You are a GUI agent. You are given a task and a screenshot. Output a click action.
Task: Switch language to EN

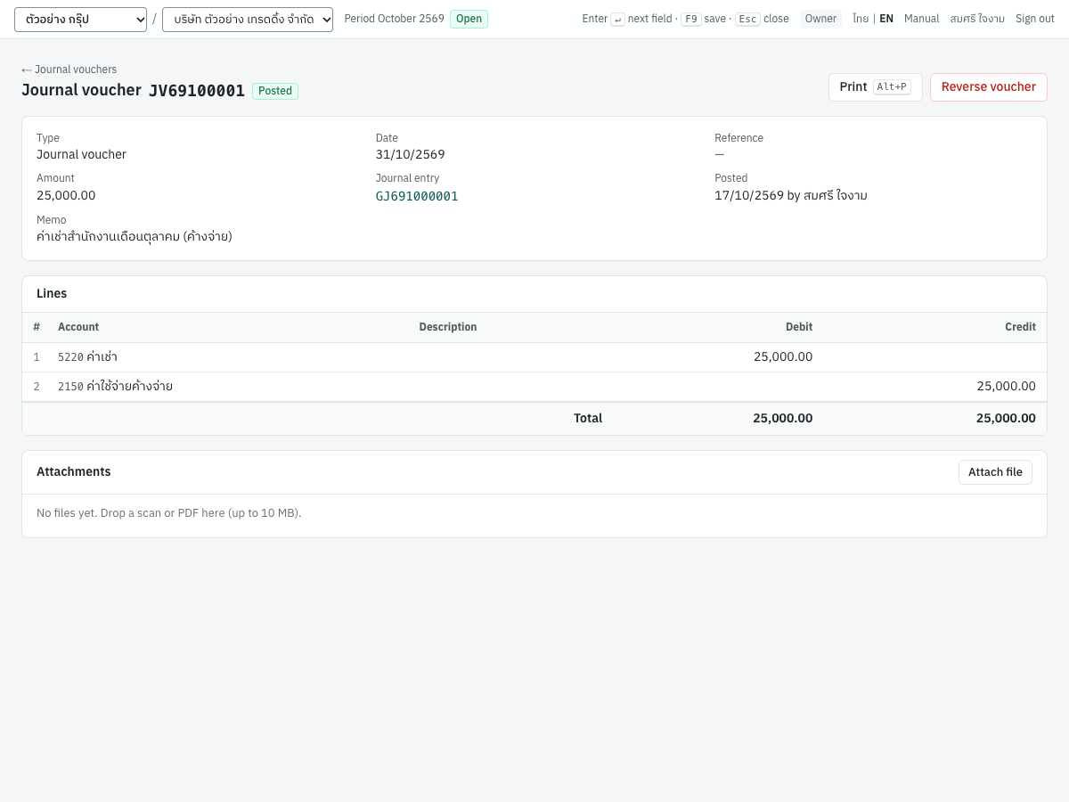886,19
